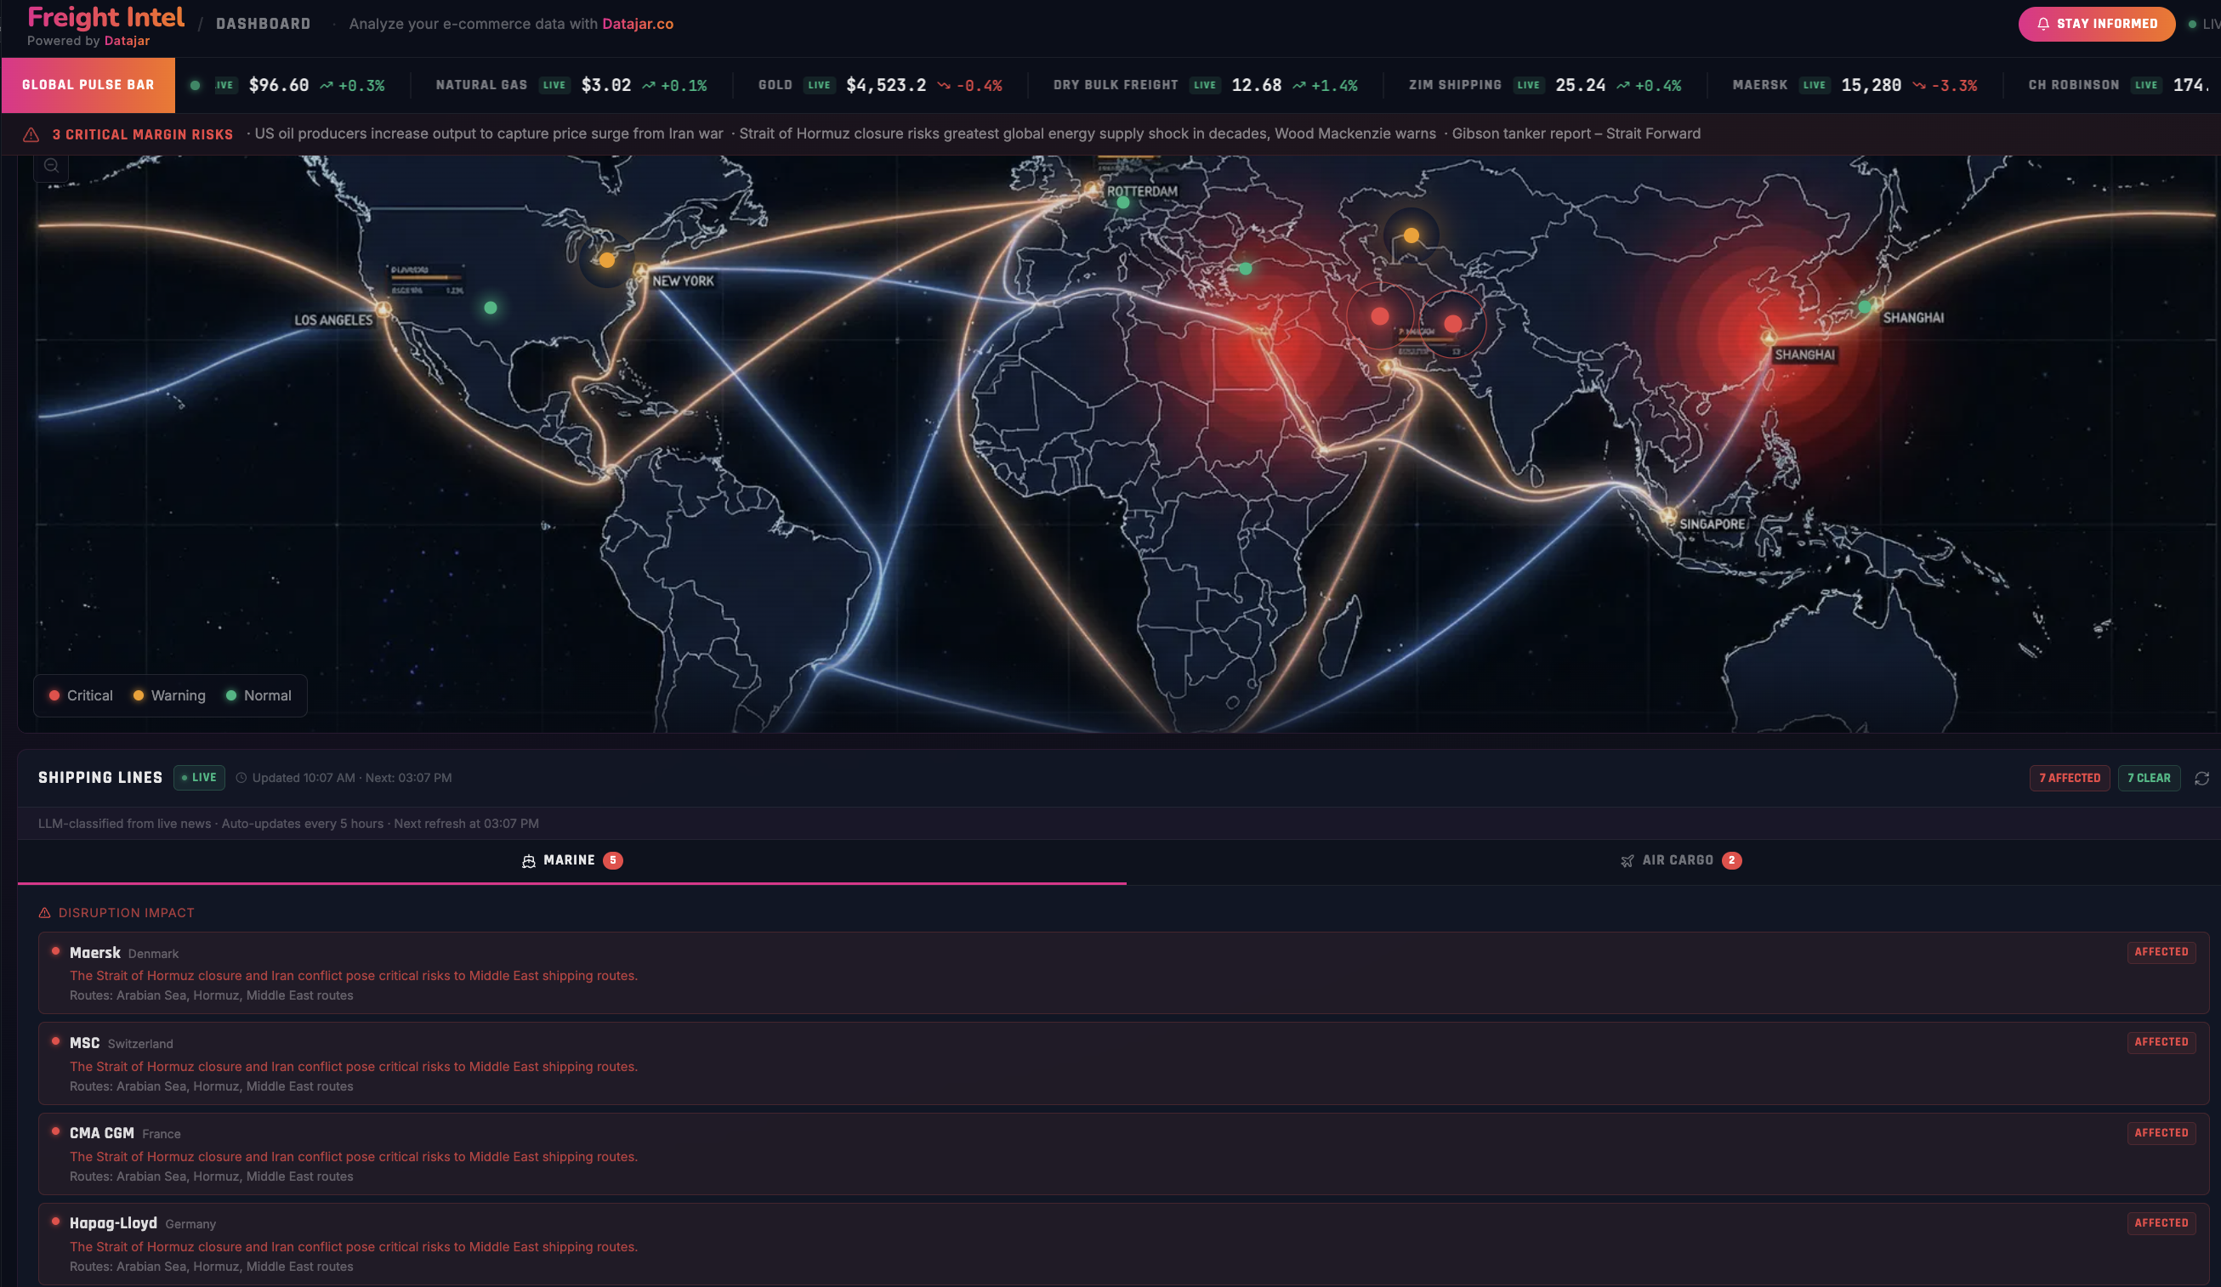Click the clock icon next to Updated 10:07 AM
This screenshot has height=1287, width=2221.
241,778
